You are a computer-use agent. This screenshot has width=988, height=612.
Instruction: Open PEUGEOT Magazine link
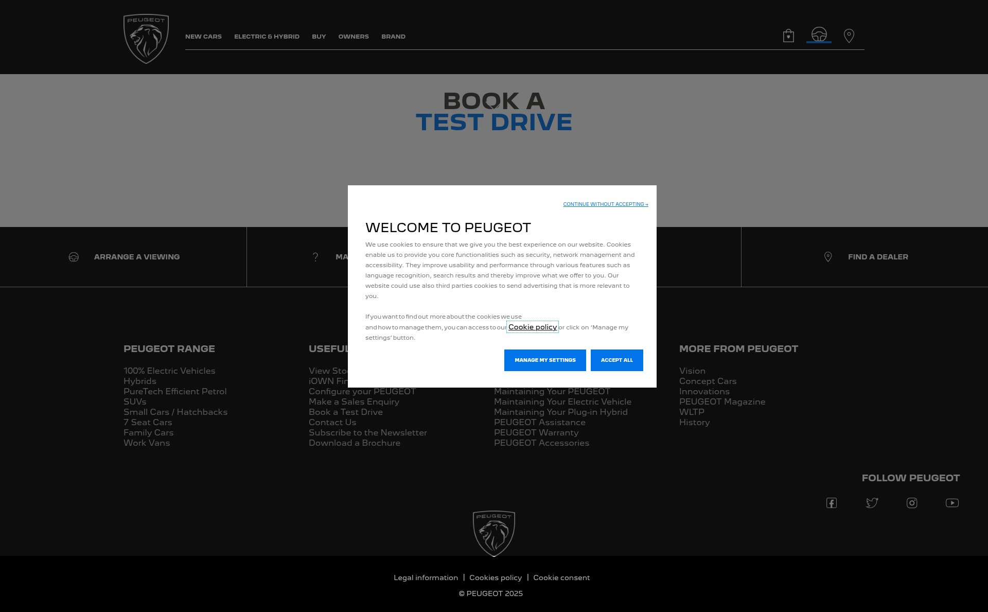[722, 401]
